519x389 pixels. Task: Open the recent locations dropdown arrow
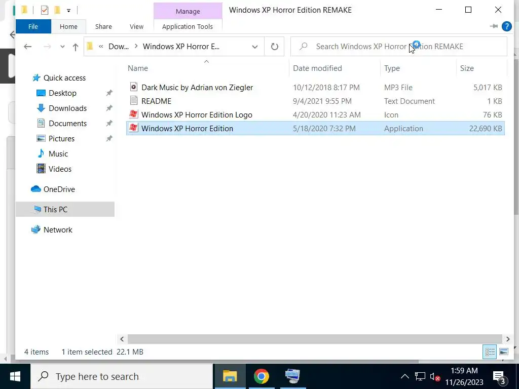click(62, 47)
